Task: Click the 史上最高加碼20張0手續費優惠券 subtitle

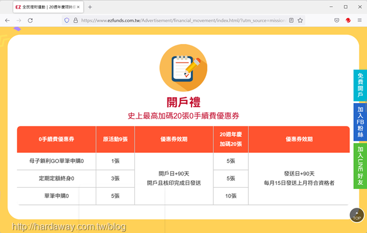Action: (183, 116)
